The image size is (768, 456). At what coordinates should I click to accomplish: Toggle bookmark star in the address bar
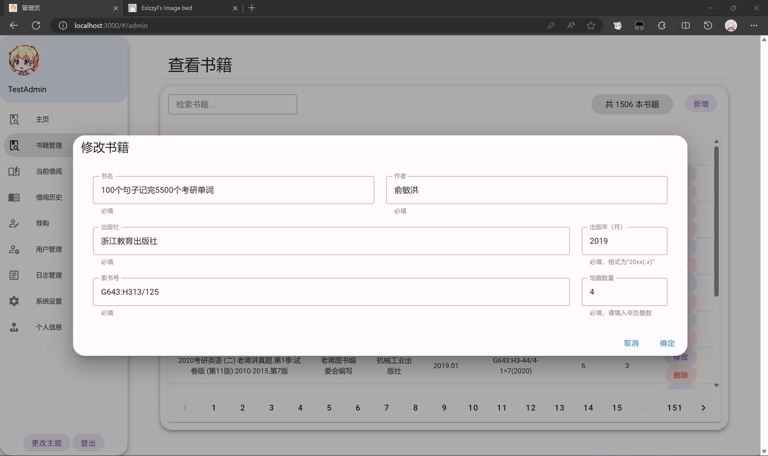[x=591, y=25]
